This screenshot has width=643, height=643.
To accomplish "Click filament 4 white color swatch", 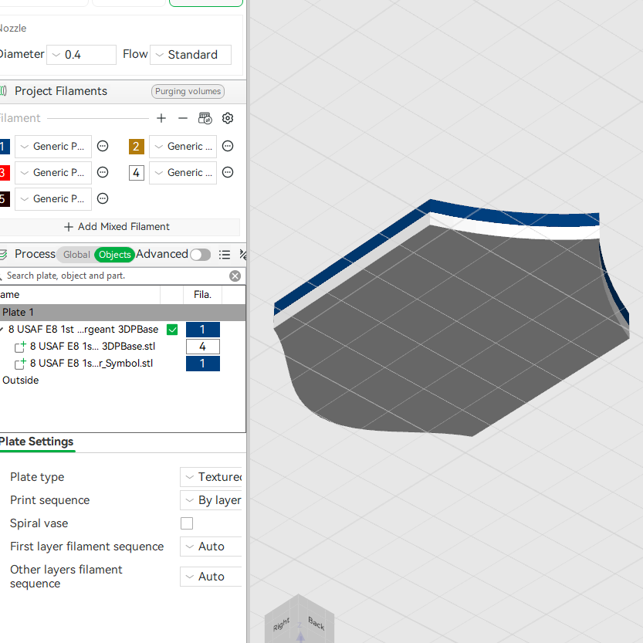I will click(x=137, y=173).
